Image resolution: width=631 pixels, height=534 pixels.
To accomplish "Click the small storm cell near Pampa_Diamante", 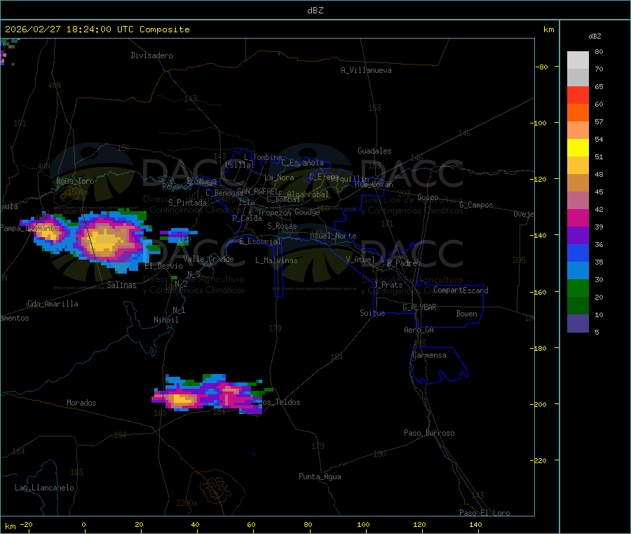I will click(48, 234).
